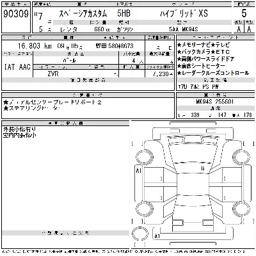Click the mileage value 16,803 km
This screenshot has height=256, width=256.
[x=35, y=46]
